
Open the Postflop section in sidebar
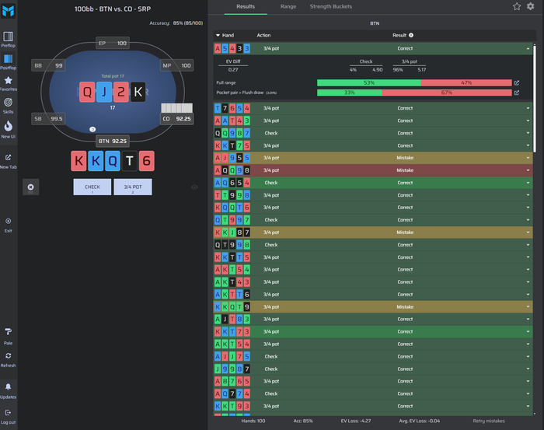tap(8, 61)
